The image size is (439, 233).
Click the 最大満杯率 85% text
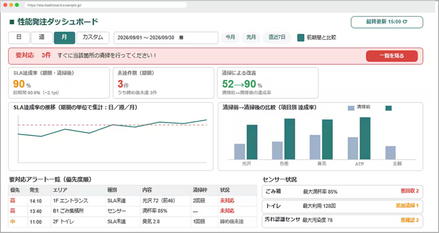click(x=320, y=192)
